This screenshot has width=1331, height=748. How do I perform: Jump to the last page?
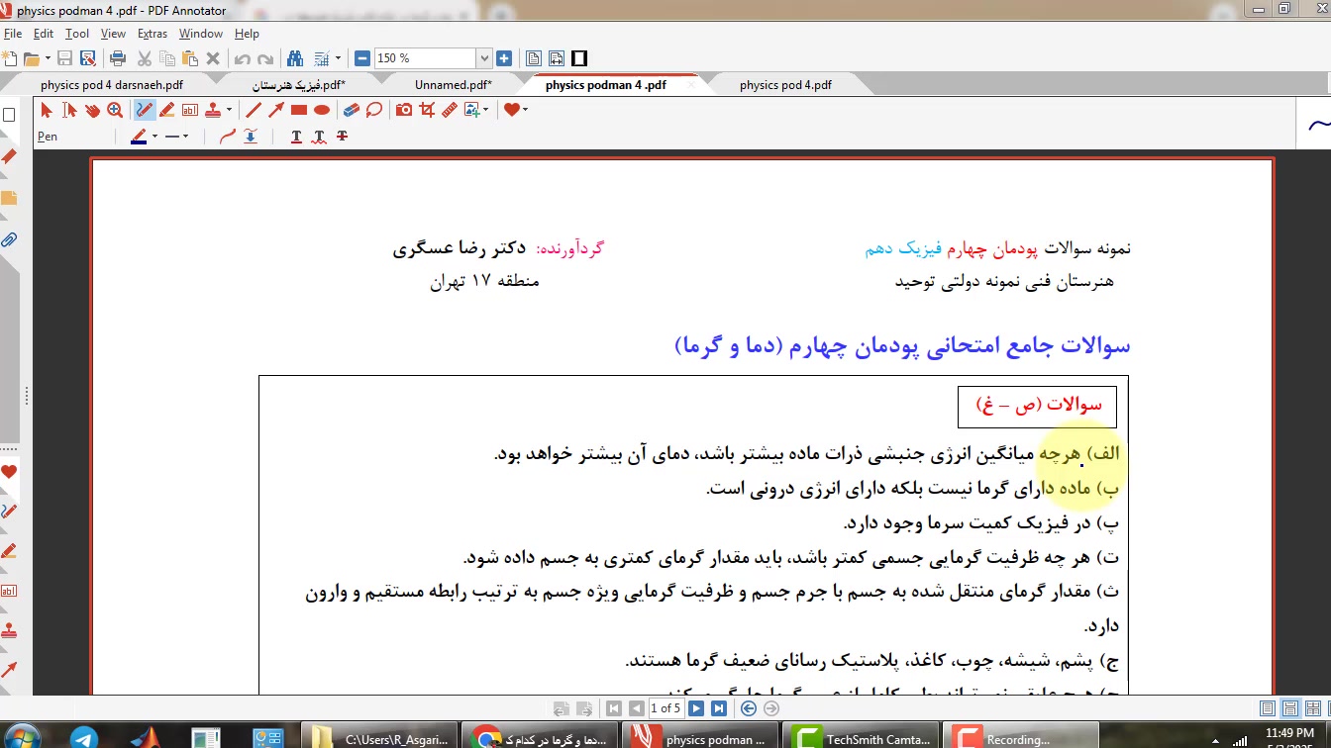click(x=719, y=708)
